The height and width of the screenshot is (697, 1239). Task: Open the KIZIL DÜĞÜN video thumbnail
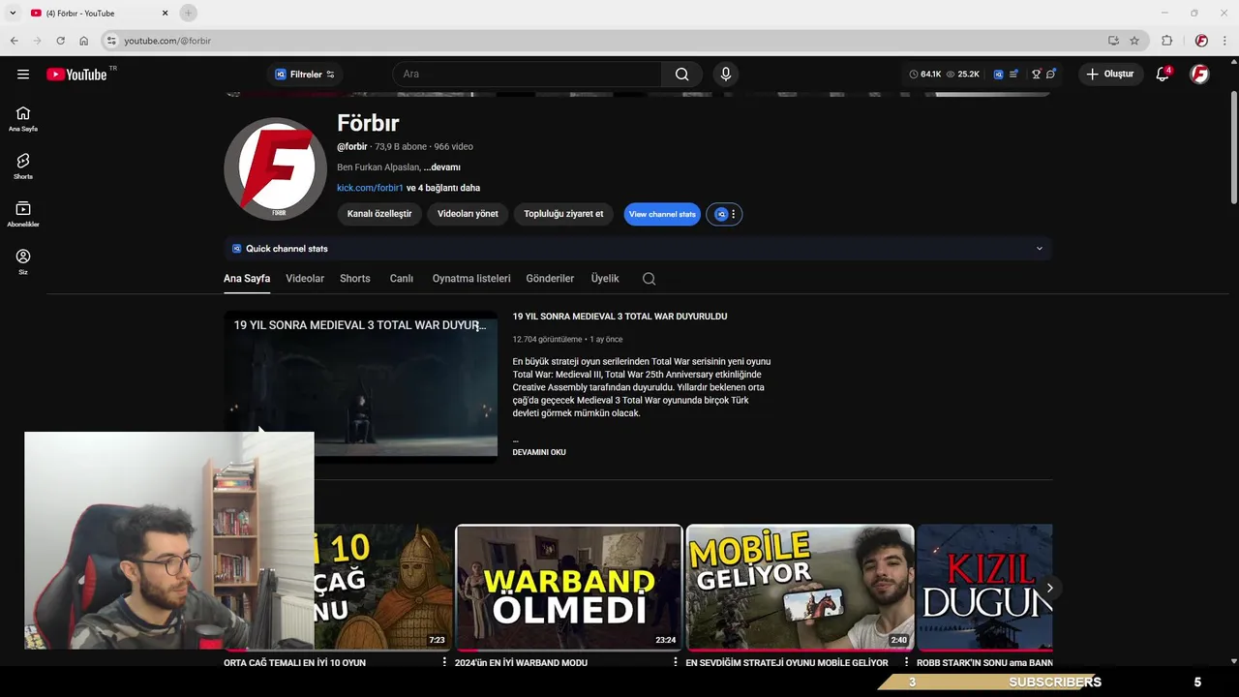click(x=985, y=588)
